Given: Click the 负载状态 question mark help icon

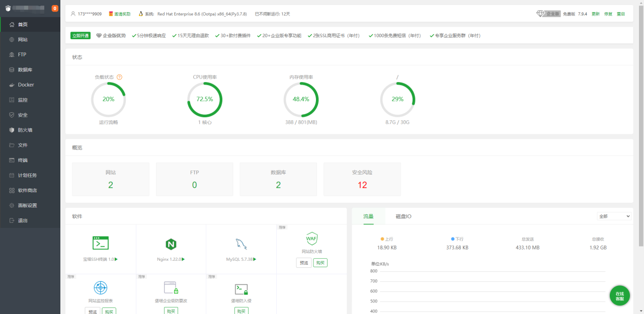Looking at the screenshot, I should [119, 77].
